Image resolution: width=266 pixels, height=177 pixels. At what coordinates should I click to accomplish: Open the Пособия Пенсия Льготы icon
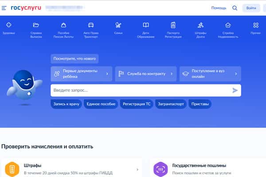[x=63, y=25]
